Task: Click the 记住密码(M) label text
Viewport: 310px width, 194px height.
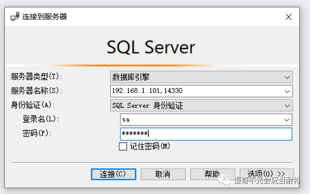Action: coord(150,146)
